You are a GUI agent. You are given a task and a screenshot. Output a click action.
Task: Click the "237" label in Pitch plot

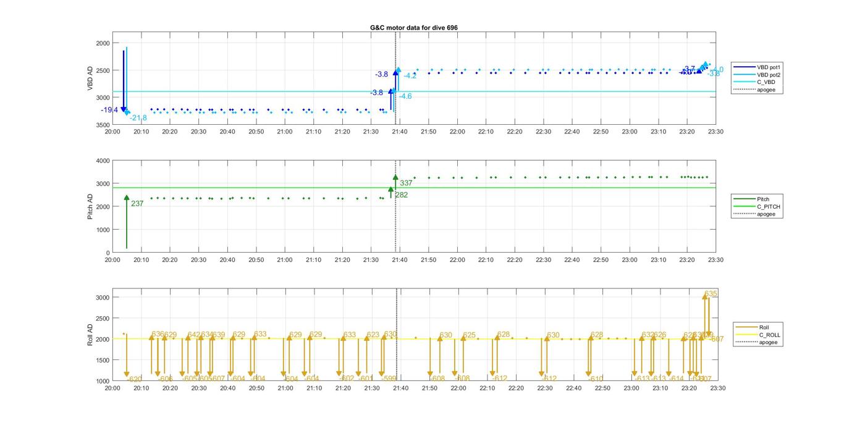137,203
